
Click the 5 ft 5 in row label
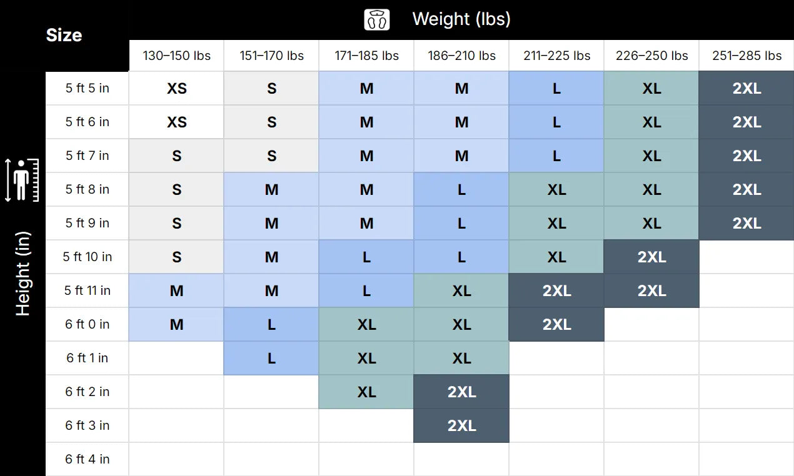[x=88, y=88]
